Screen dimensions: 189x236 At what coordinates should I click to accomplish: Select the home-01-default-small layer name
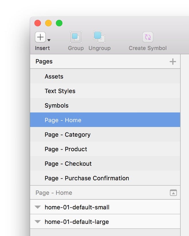coord(77,207)
